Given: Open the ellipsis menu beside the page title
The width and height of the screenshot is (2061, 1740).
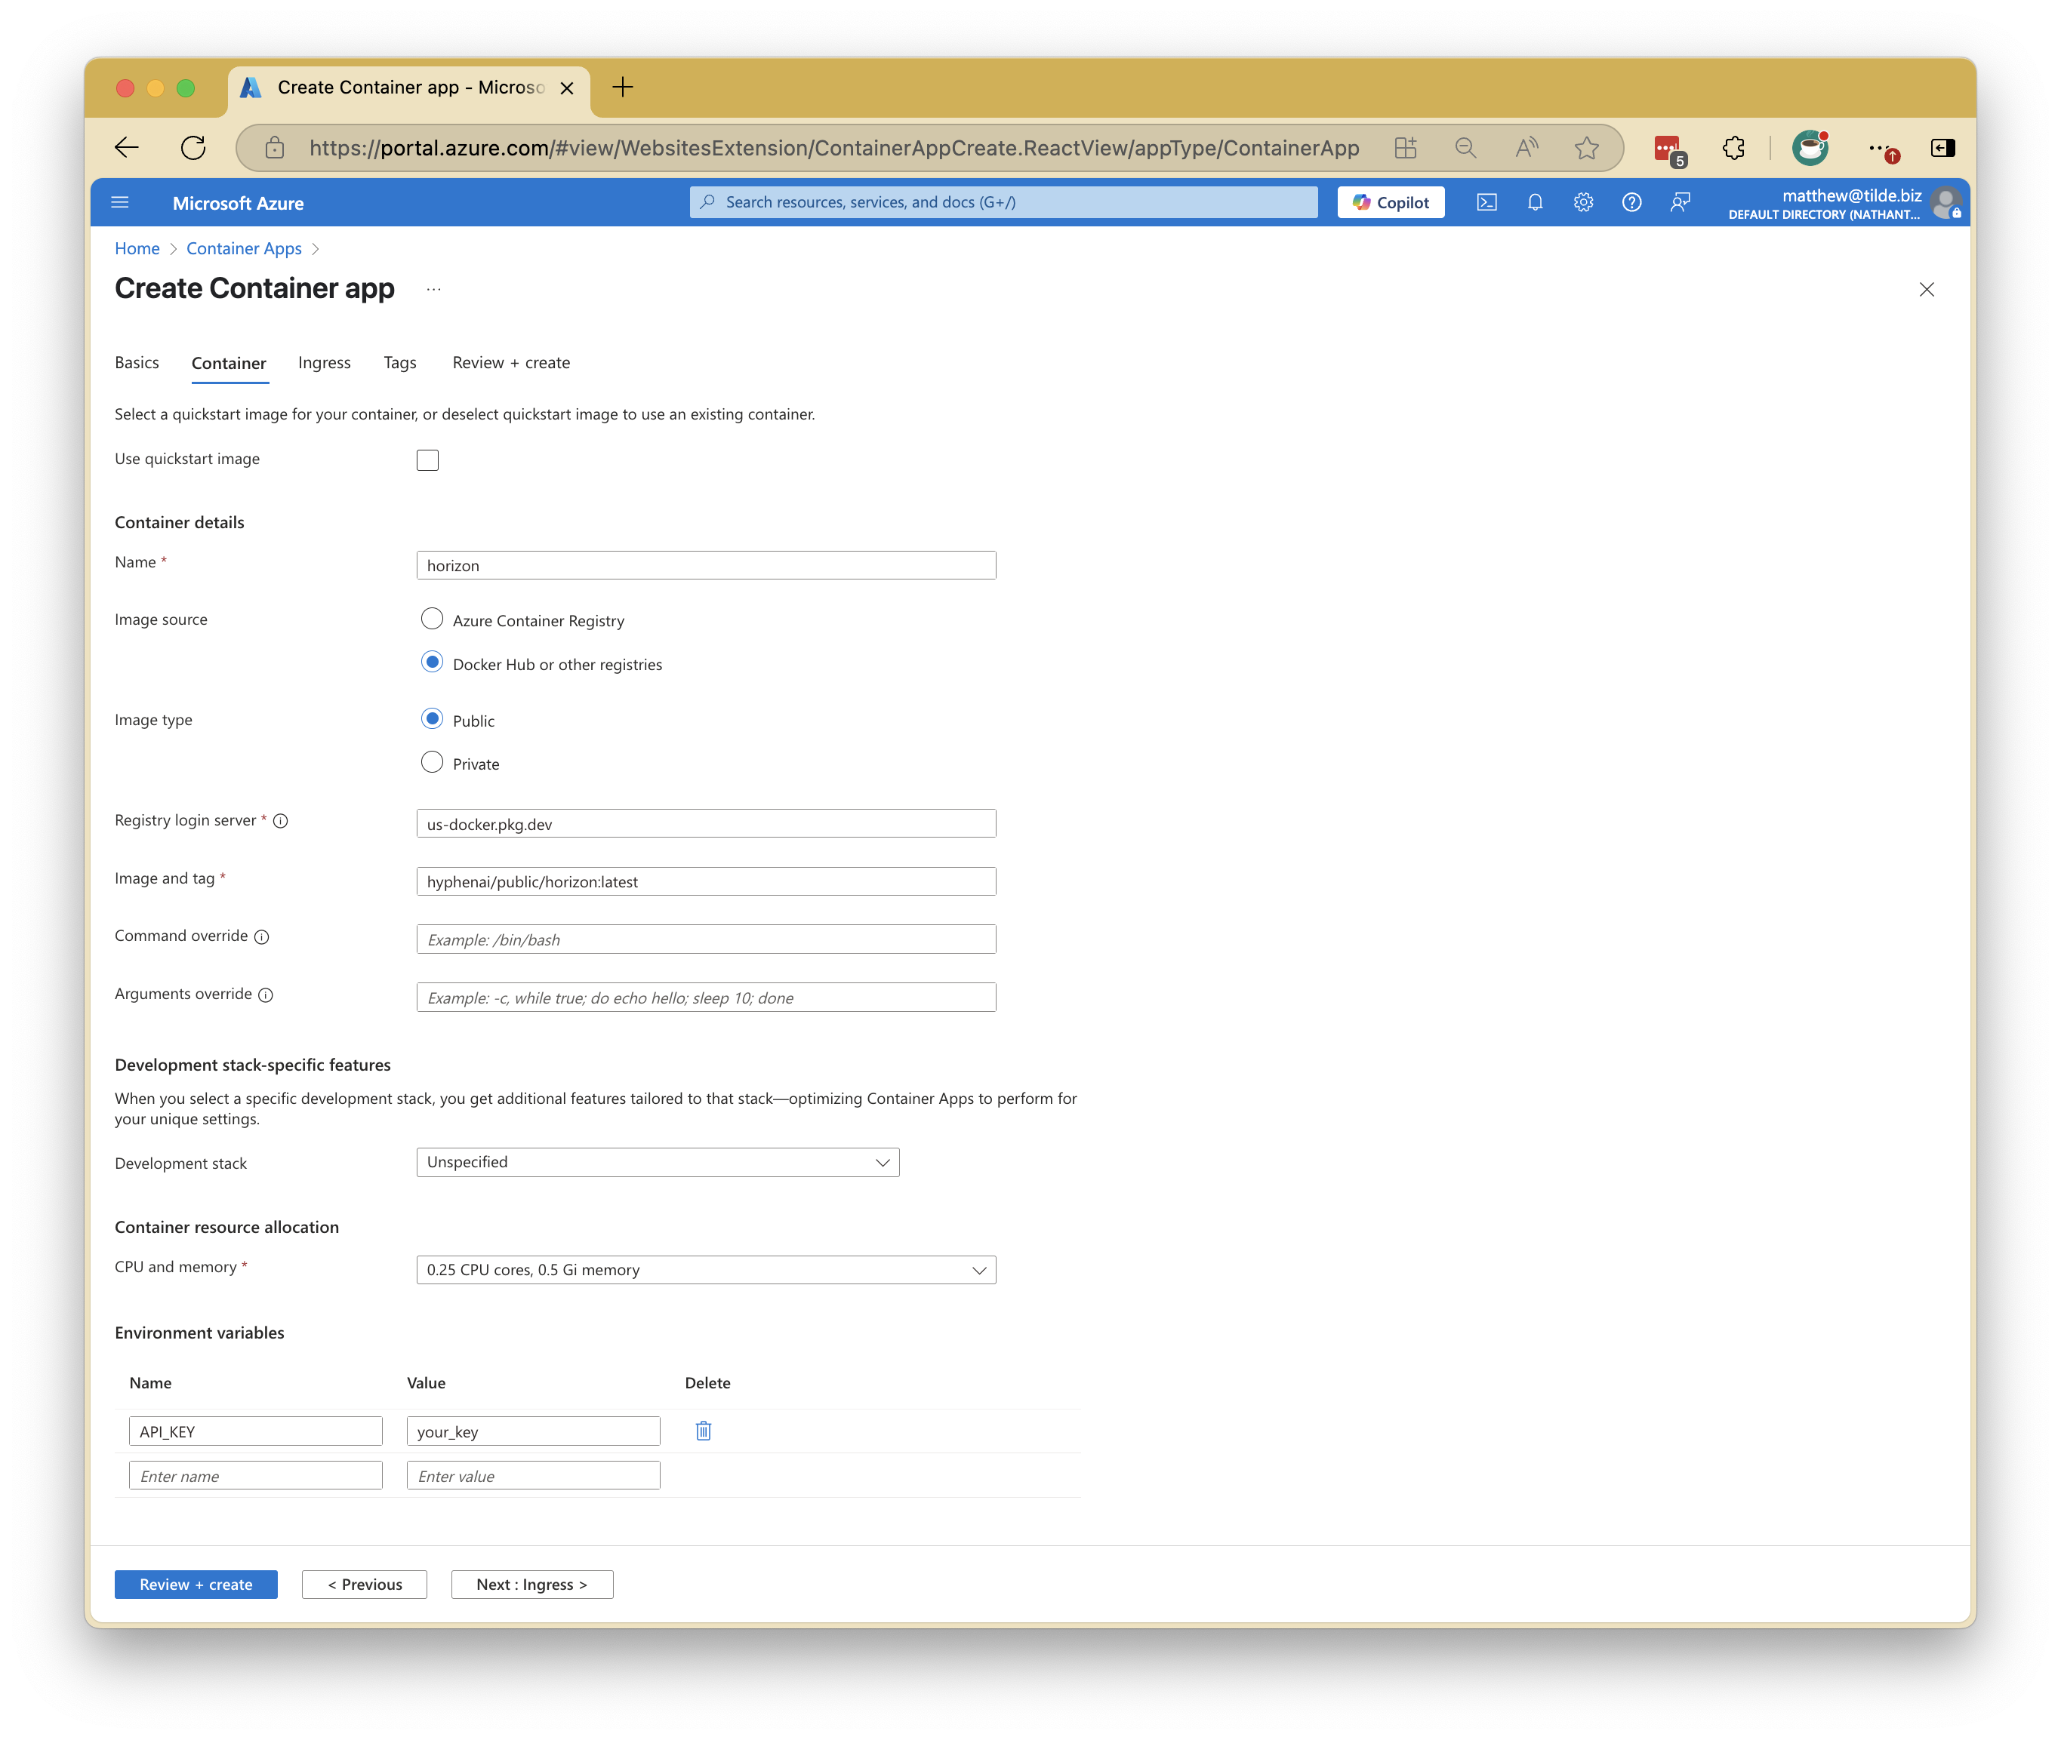Looking at the screenshot, I should 433,289.
